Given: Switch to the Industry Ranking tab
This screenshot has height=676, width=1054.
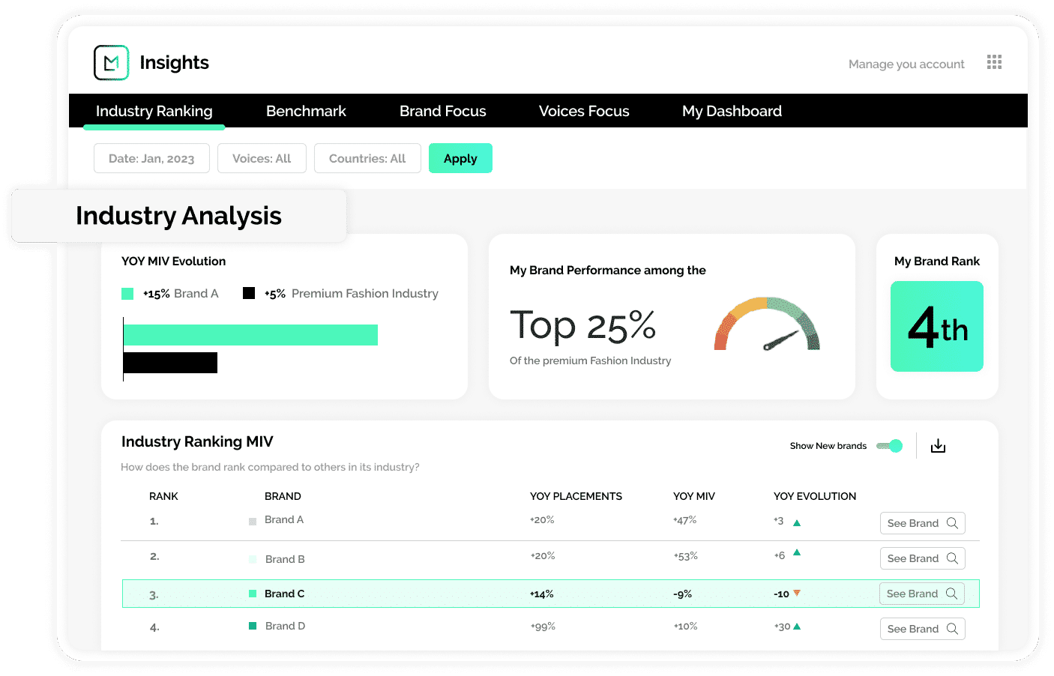Looking at the screenshot, I should tap(154, 111).
